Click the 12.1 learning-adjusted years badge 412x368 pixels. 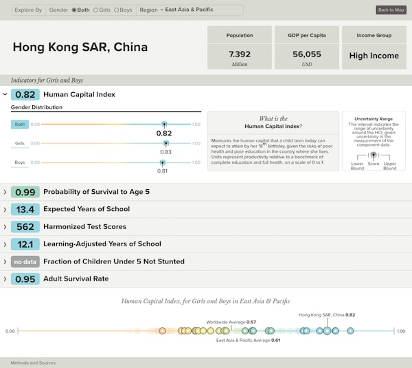[x=25, y=244]
